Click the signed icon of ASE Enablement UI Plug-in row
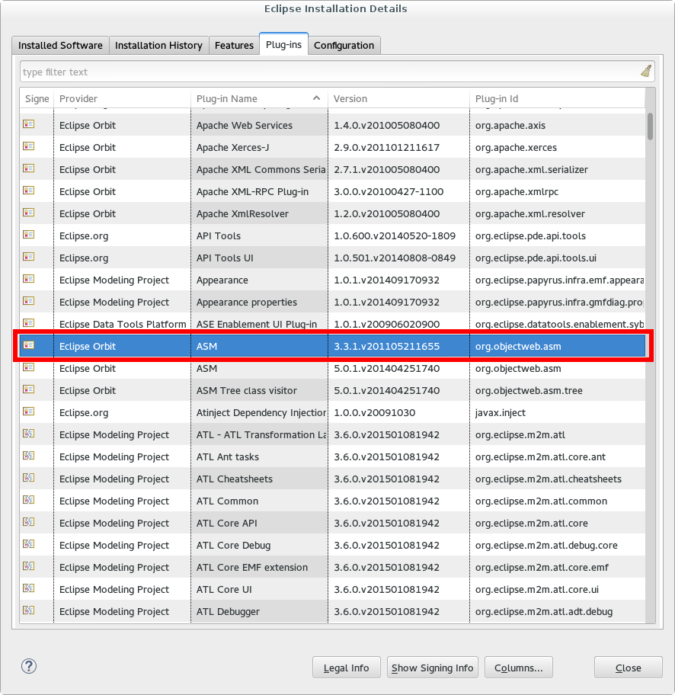 coord(29,323)
